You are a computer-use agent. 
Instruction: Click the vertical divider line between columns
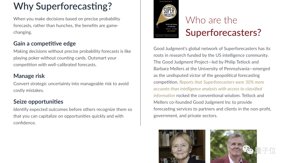(140, 63)
